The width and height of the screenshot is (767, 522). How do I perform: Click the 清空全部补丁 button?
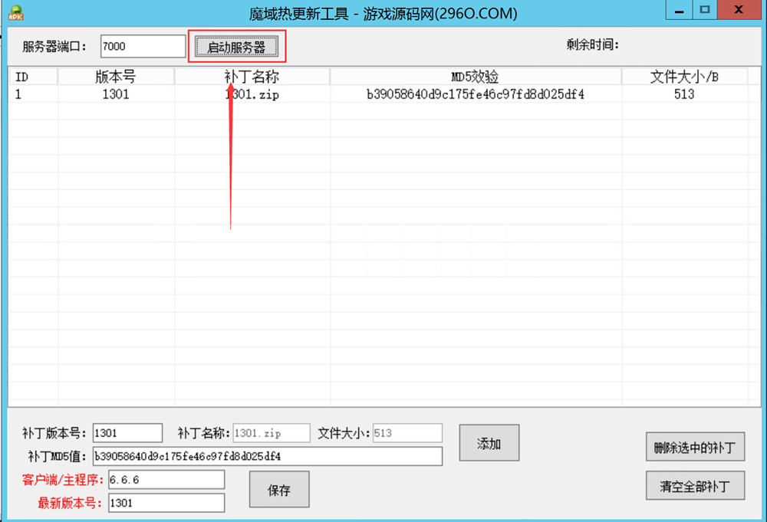pyautogui.click(x=695, y=486)
